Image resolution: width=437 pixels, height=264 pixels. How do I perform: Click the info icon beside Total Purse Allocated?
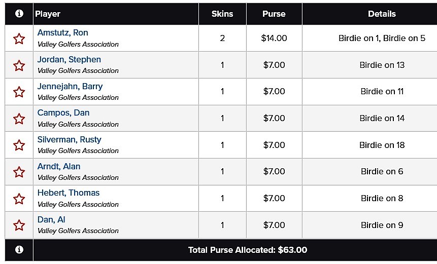click(19, 249)
